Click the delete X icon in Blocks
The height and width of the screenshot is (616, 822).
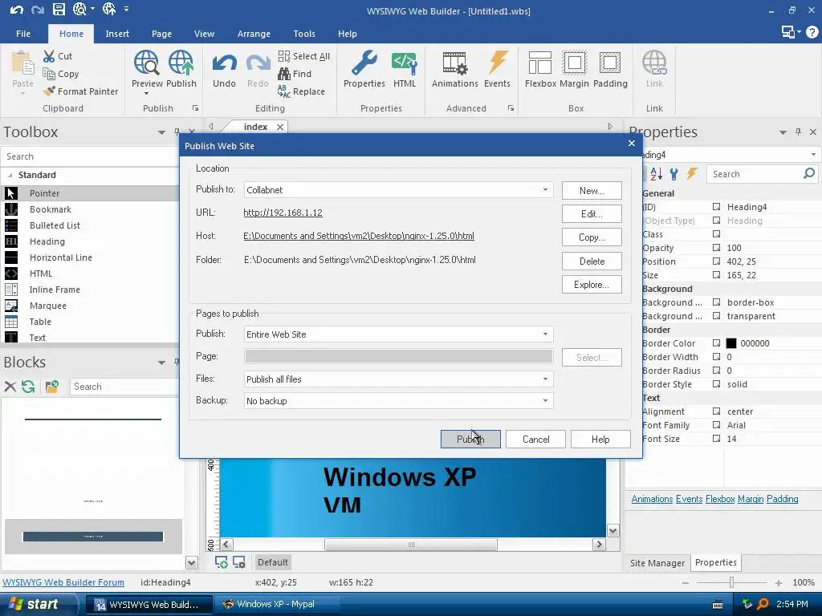click(x=10, y=387)
